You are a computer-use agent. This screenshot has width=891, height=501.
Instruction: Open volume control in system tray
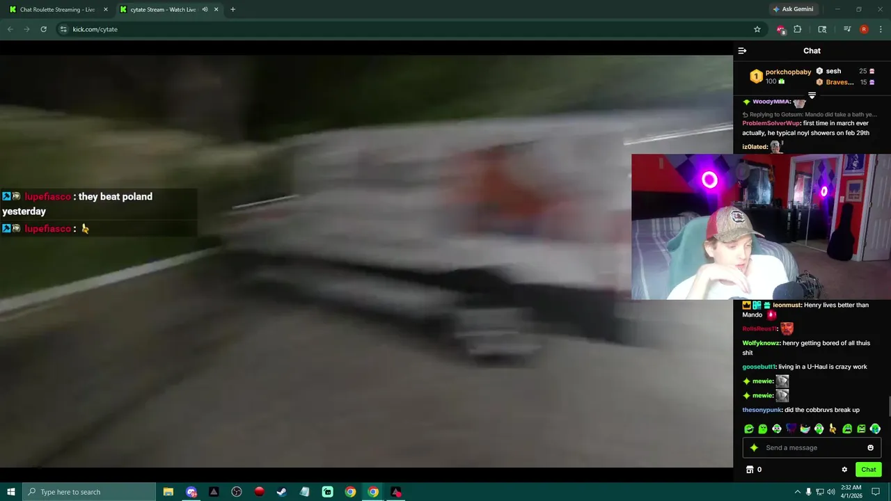[x=831, y=492]
